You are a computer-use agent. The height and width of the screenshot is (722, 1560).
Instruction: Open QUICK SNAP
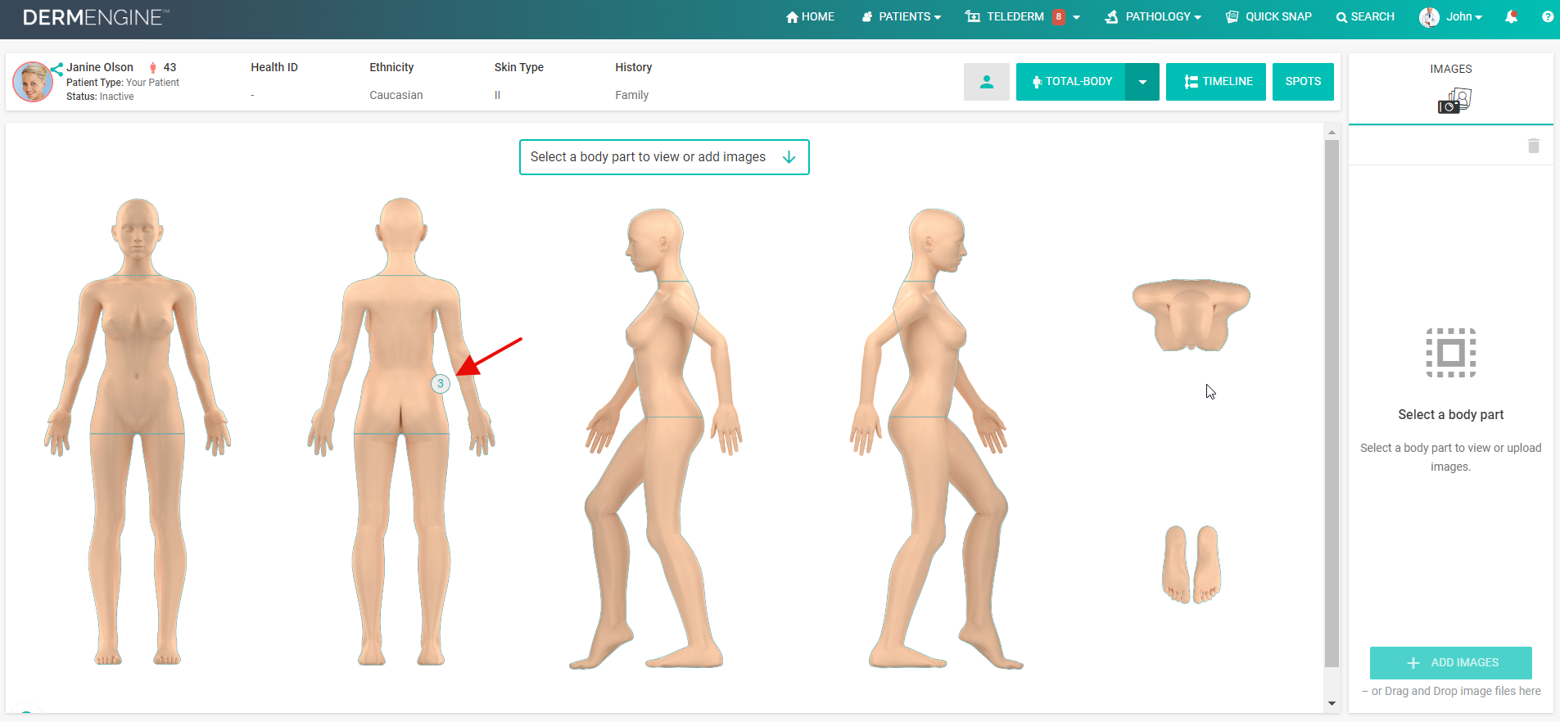(1268, 16)
